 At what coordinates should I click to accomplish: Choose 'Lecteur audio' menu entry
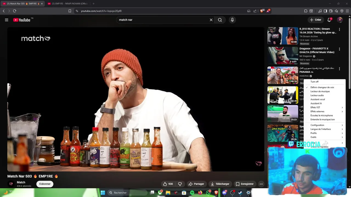(x=317, y=95)
